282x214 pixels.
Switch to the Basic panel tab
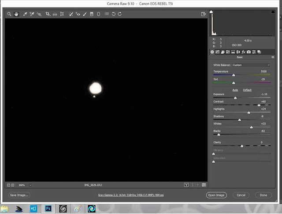click(x=212, y=52)
